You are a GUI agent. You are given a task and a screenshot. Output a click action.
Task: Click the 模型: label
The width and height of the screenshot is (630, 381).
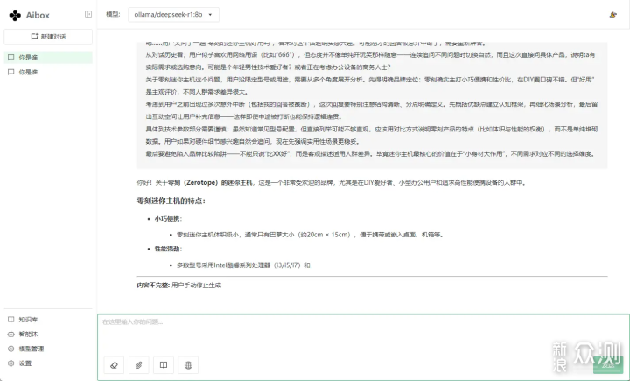pos(113,15)
